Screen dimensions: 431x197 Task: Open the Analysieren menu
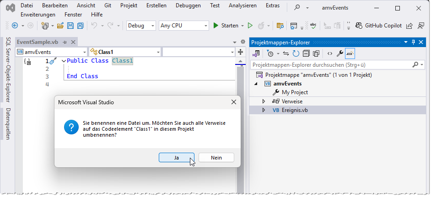click(242, 5)
